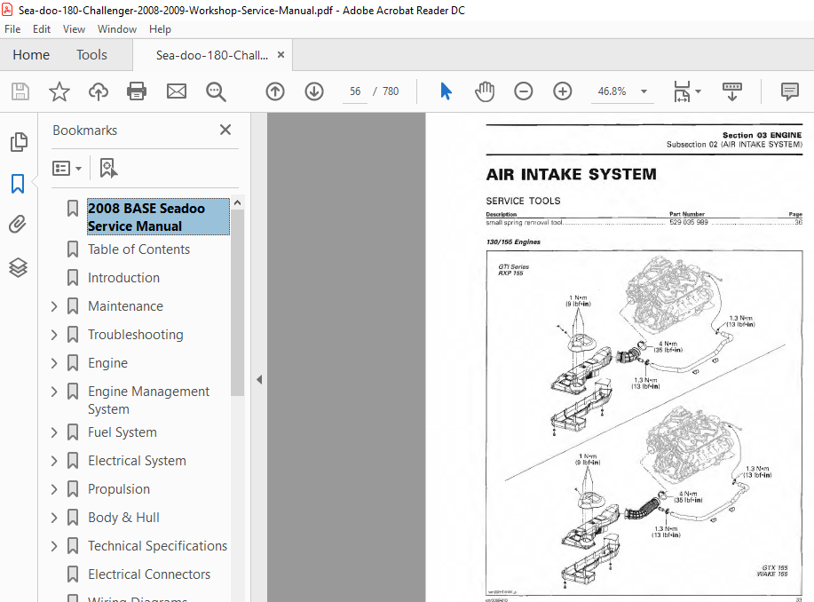Expand the Propulsion bookmark
814x602 pixels.
[54, 489]
